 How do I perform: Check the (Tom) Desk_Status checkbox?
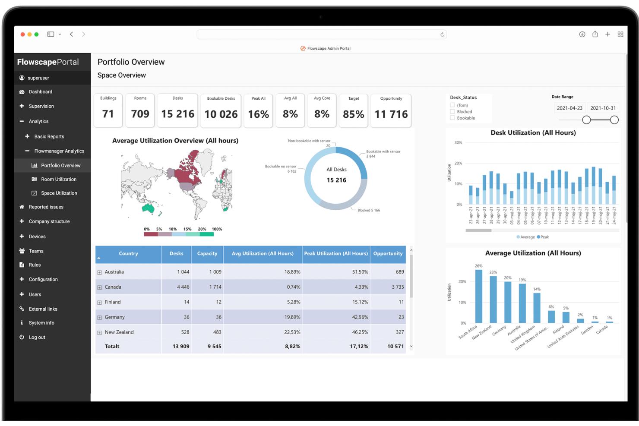point(452,105)
